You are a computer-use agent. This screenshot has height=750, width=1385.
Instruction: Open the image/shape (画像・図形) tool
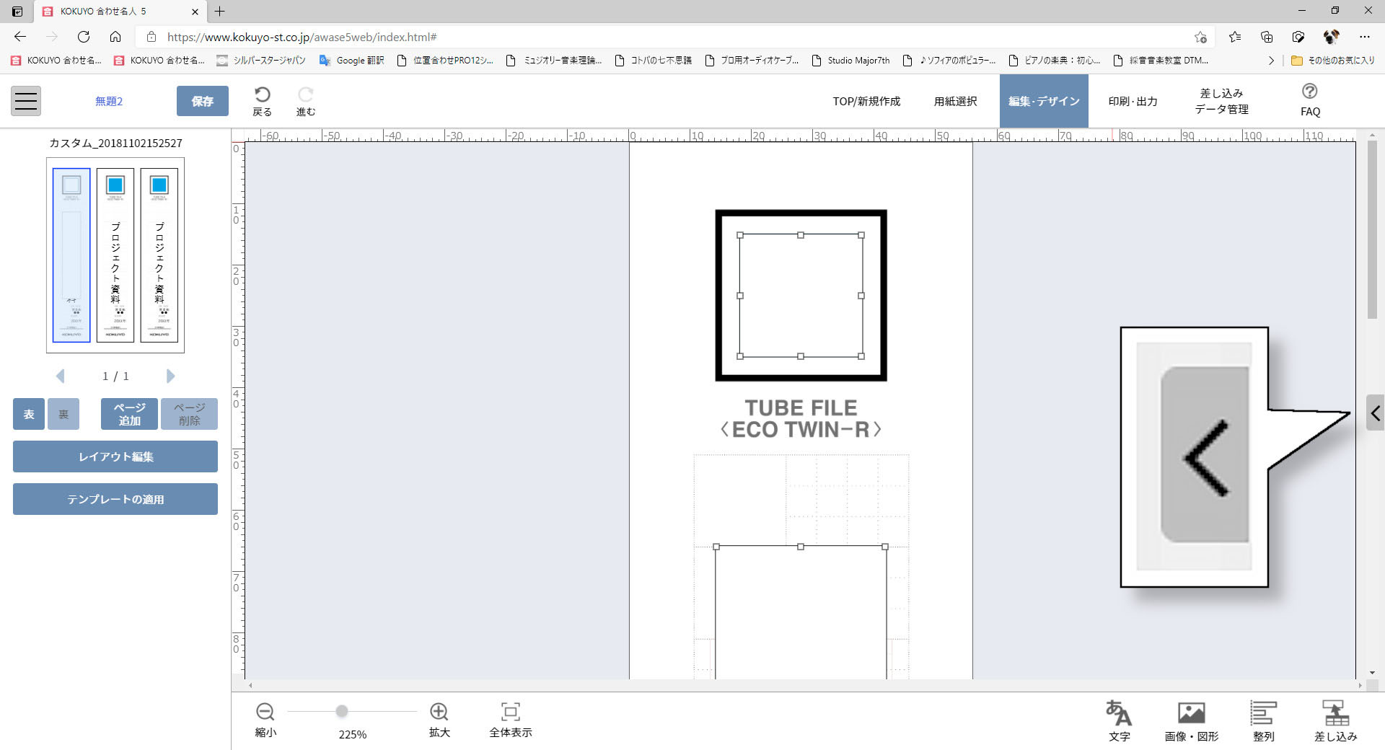click(1191, 713)
